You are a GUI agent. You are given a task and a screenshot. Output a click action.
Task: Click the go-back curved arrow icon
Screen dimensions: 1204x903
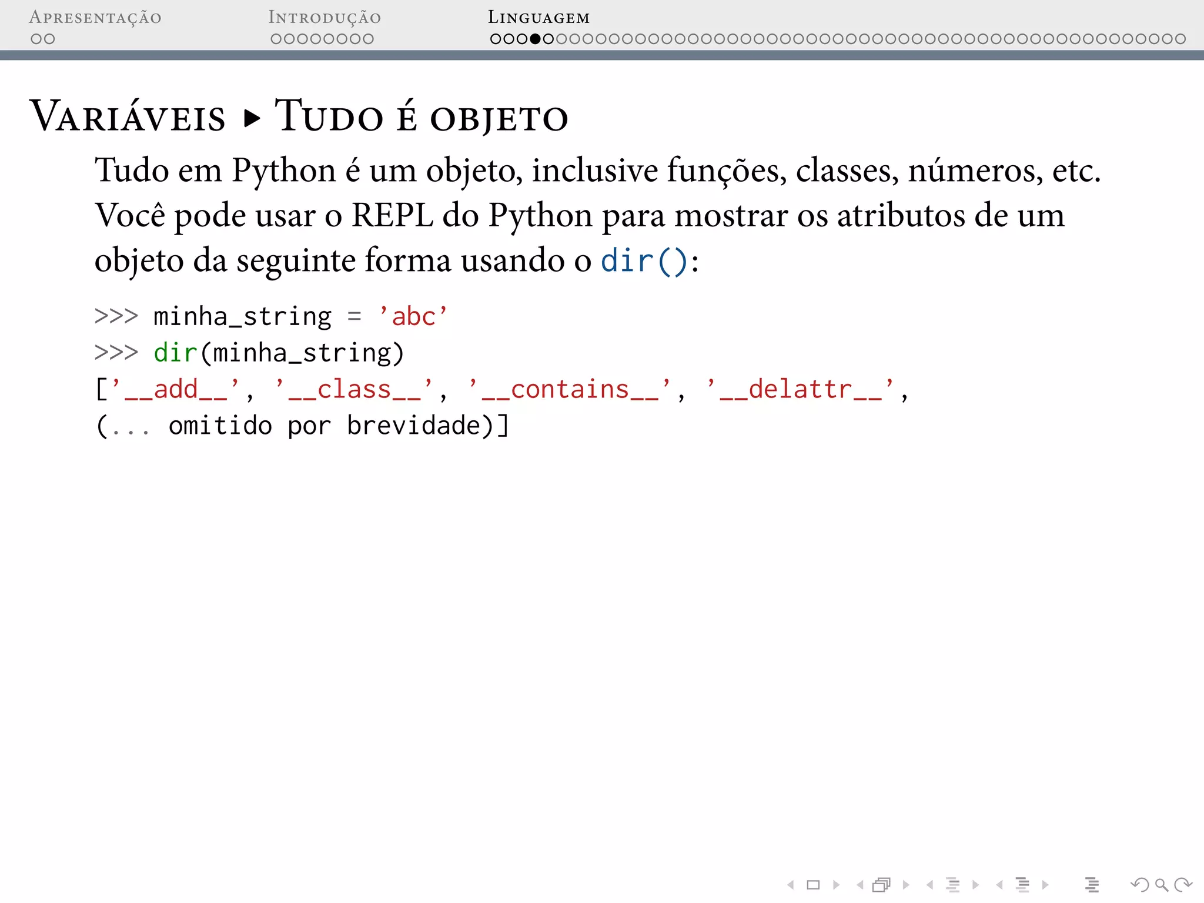1140,885
